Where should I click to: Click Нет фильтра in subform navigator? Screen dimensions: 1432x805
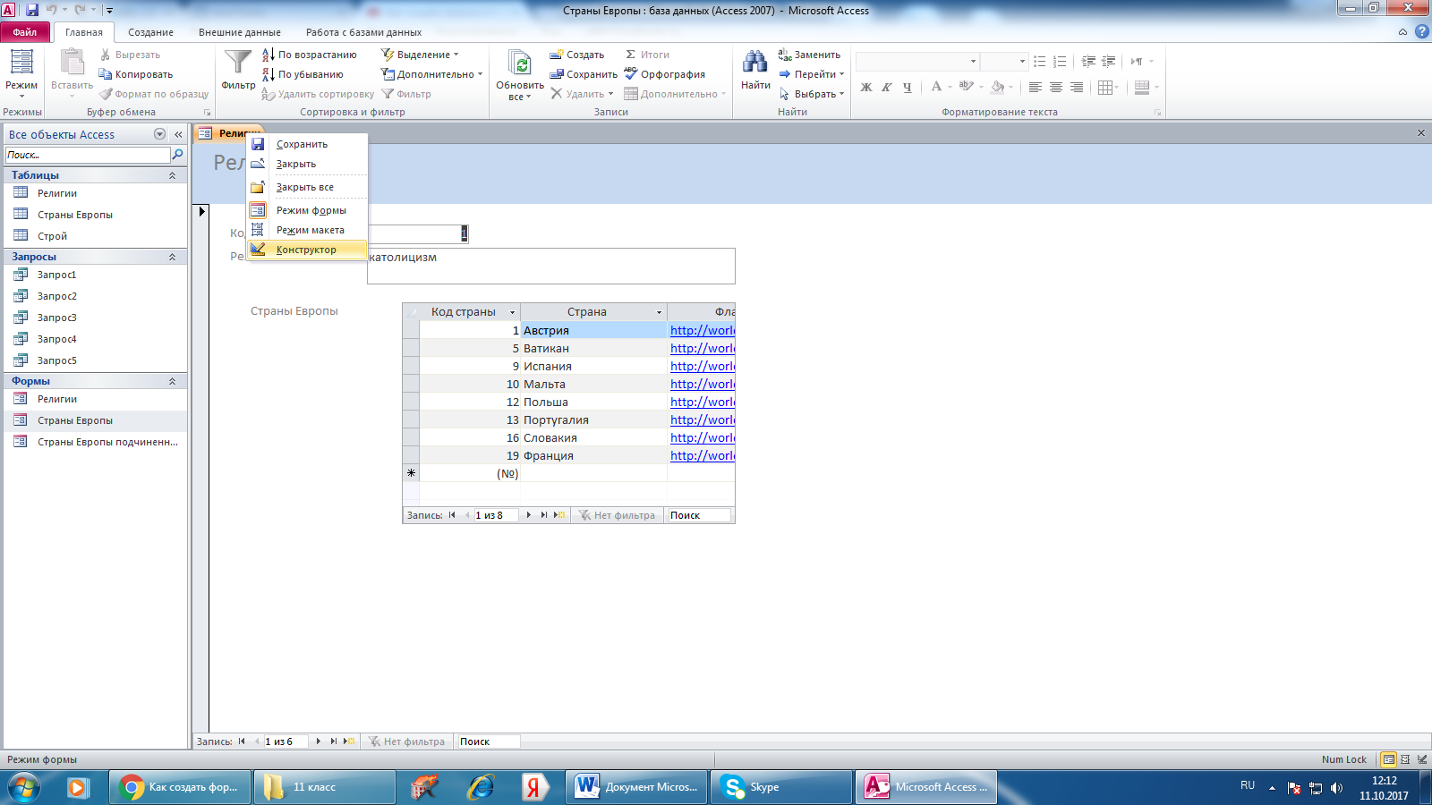617,515
